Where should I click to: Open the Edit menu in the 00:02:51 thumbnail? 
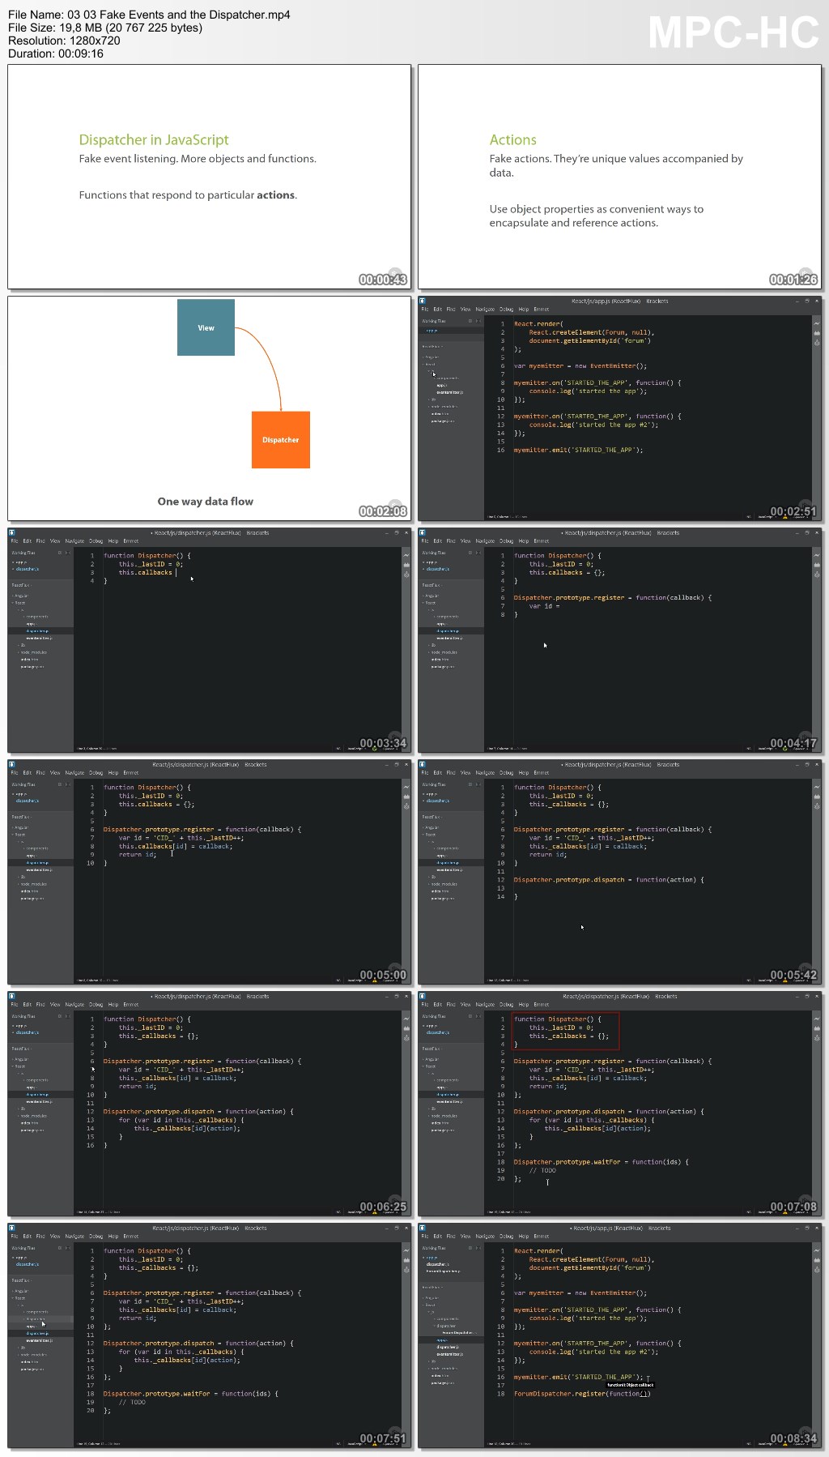(437, 310)
